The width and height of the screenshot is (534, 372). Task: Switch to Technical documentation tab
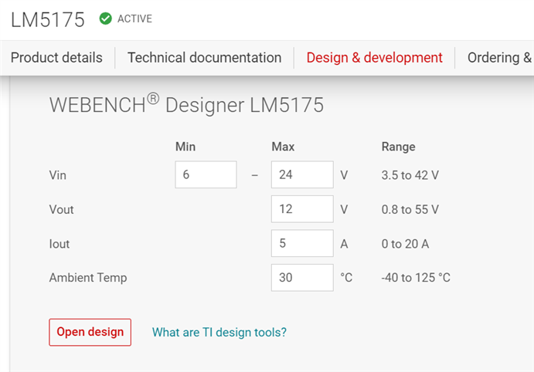[204, 58]
